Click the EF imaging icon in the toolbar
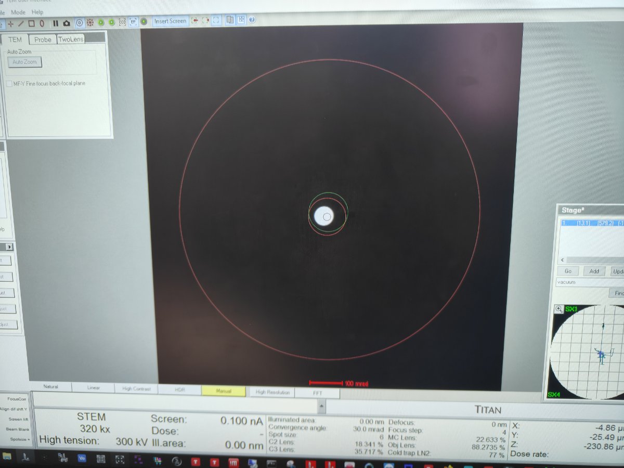Viewport: 624px width, 468px height. point(134,22)
